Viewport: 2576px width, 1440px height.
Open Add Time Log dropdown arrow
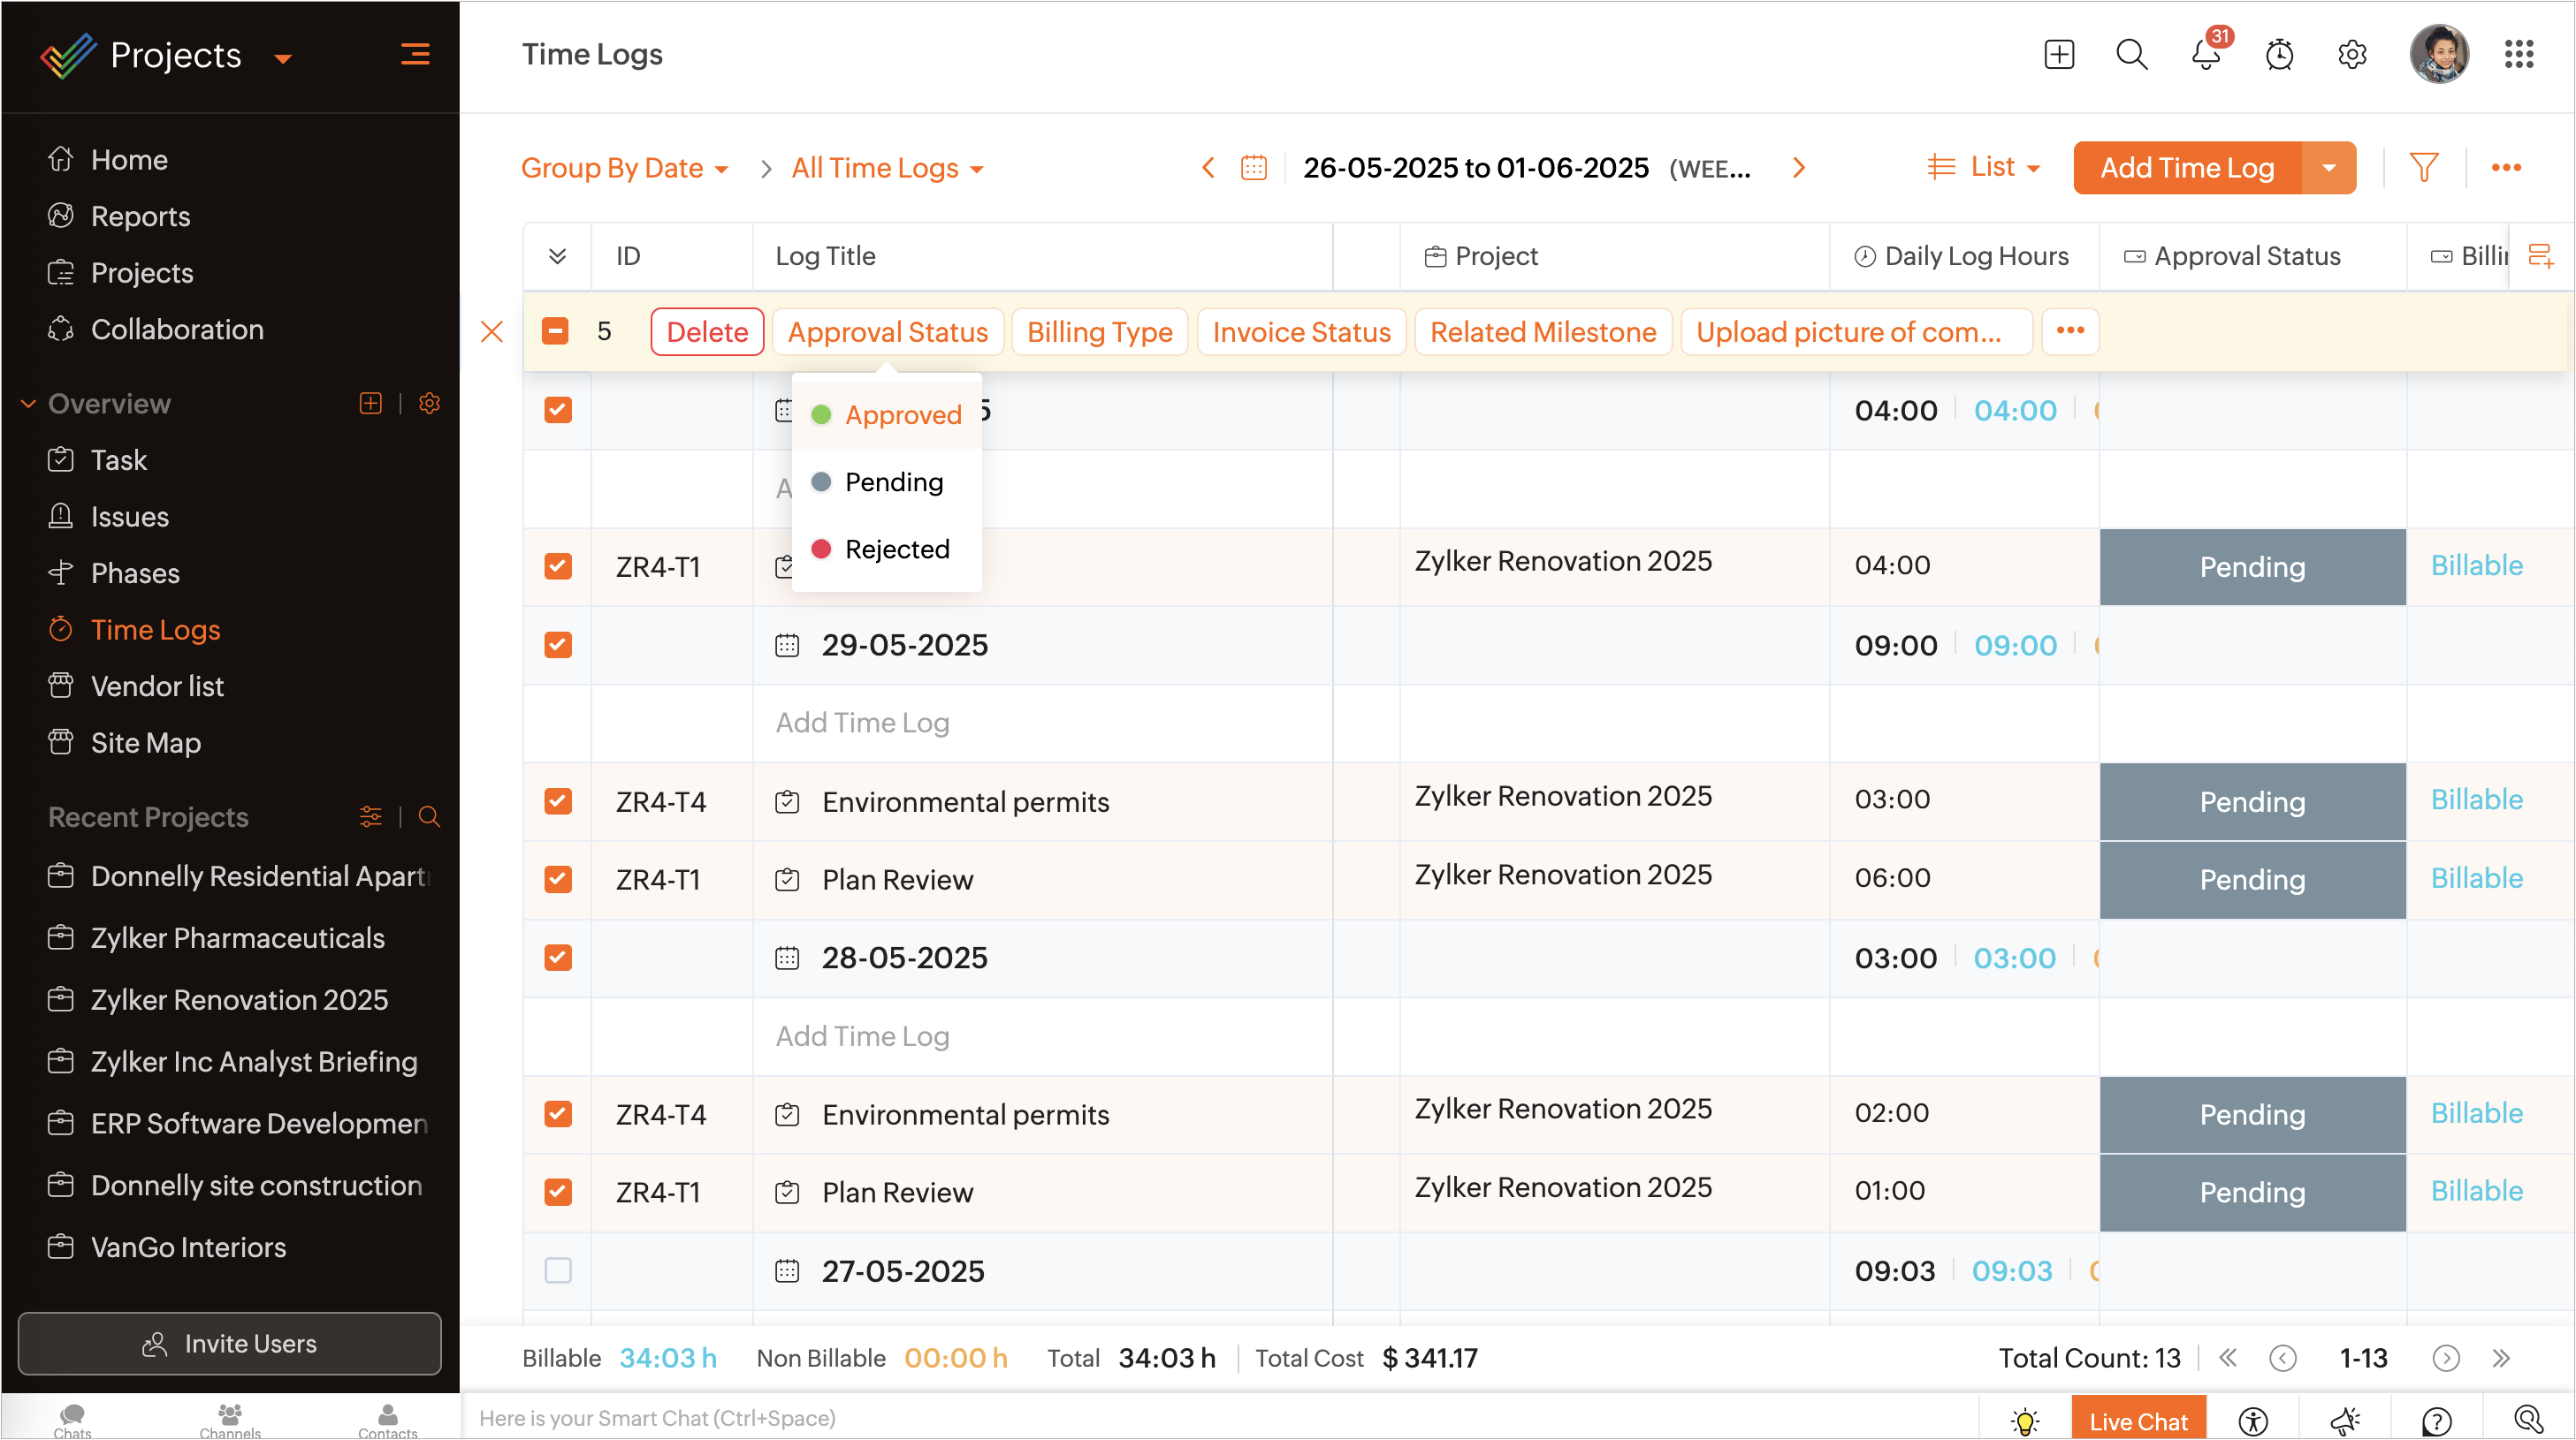(x=2329, y=168)
